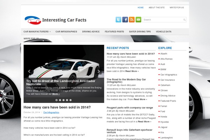Open the Driving Advice menu item

point(91,31)
